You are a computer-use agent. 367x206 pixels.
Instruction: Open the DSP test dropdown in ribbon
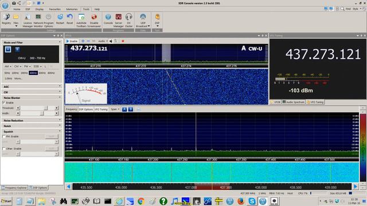click(x=157, y=20)
